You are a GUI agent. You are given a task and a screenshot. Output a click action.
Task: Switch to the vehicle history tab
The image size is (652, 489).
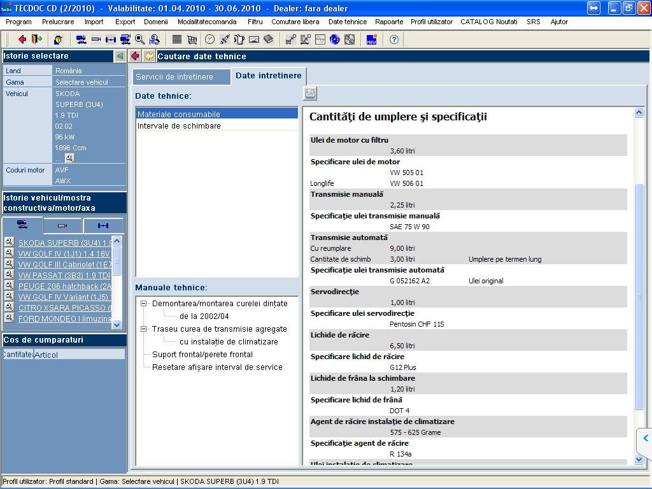22,225
